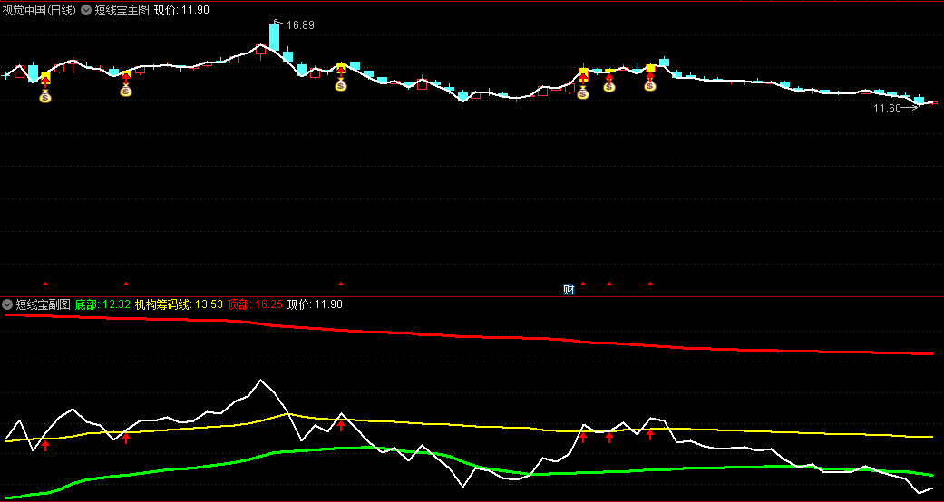Click the 11.60 low price label
944x502 pixels.
887,109
